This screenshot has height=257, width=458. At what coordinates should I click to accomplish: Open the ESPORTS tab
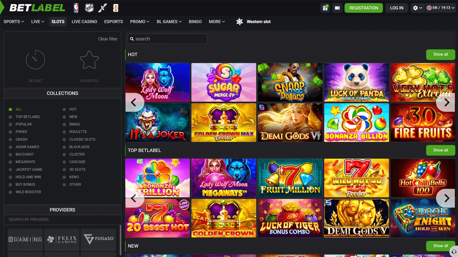[x=113, y=22]
